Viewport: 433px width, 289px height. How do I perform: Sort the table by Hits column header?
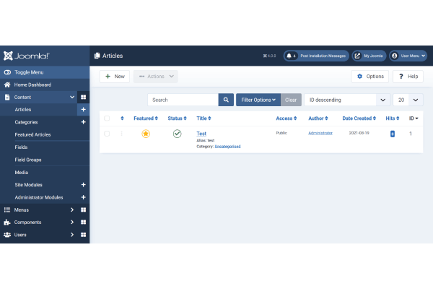click(x=392, y=118)
